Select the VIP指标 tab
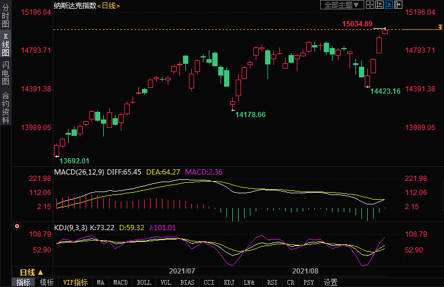This screenshot has width=444, height=287. click(75, 282)
